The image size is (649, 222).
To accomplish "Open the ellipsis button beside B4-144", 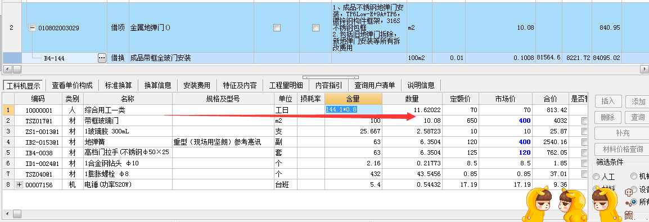I will 102,58.
